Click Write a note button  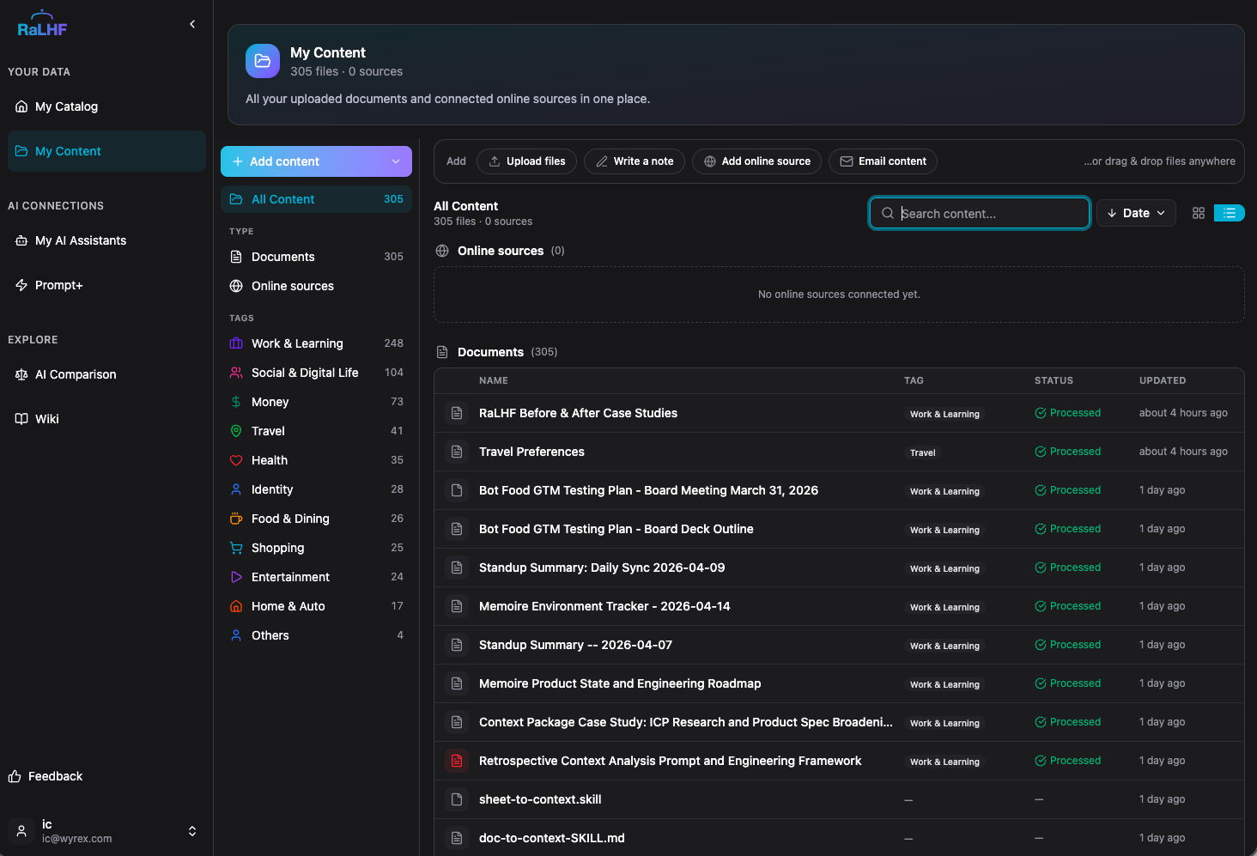(x=635, y=161)
